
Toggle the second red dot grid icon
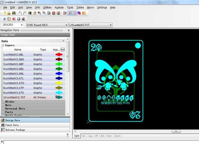[74, 13]
